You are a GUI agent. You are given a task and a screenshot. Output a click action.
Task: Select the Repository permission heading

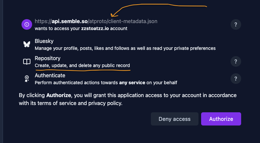47,58
